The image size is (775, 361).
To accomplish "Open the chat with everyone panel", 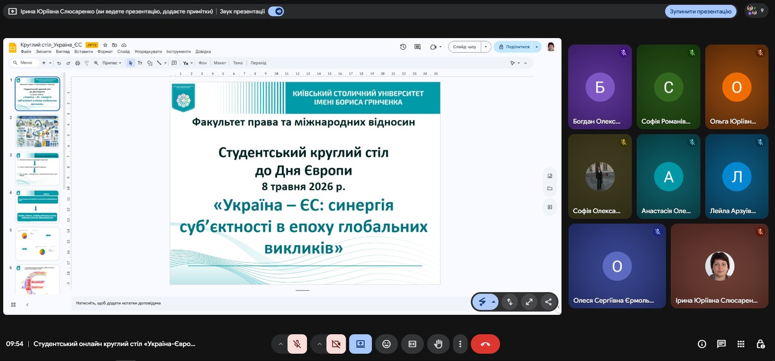I will pyautogui.click(x=721, y=344).
